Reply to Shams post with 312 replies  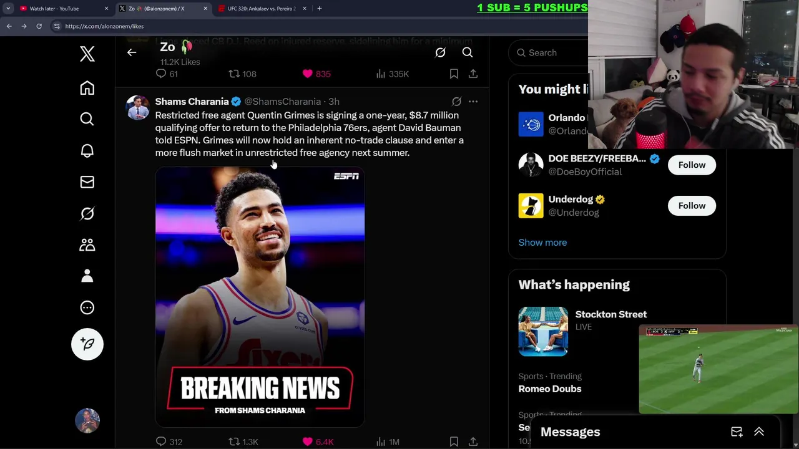[x=169, y=442]
